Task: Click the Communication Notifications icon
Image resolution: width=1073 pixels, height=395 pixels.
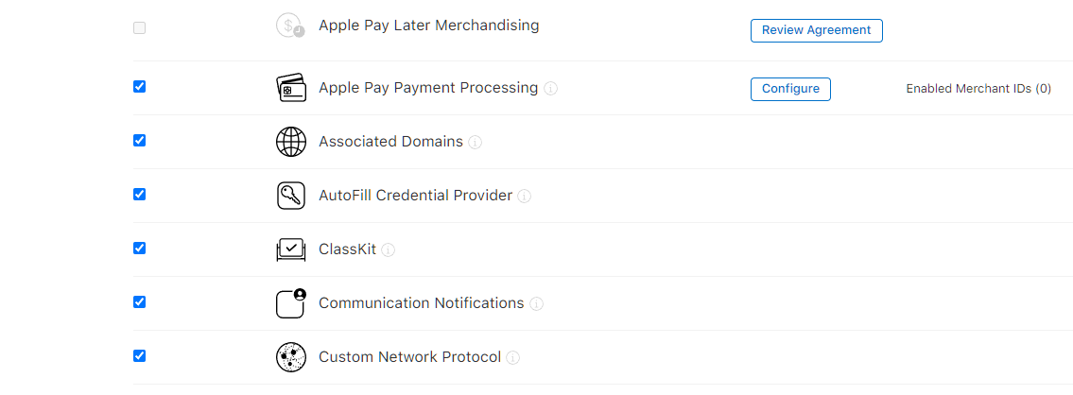Action: [x=291, y=303]
